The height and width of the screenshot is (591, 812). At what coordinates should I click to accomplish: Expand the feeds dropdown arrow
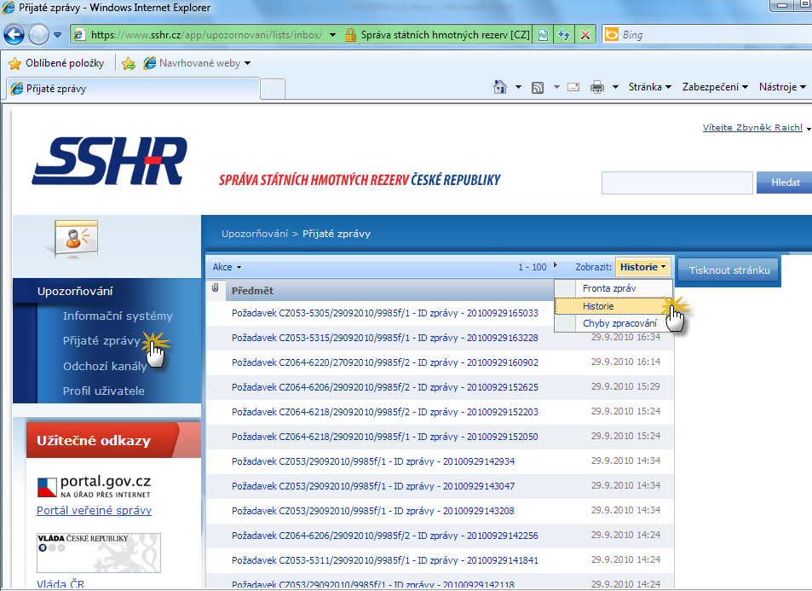click(x=556, y=87)
